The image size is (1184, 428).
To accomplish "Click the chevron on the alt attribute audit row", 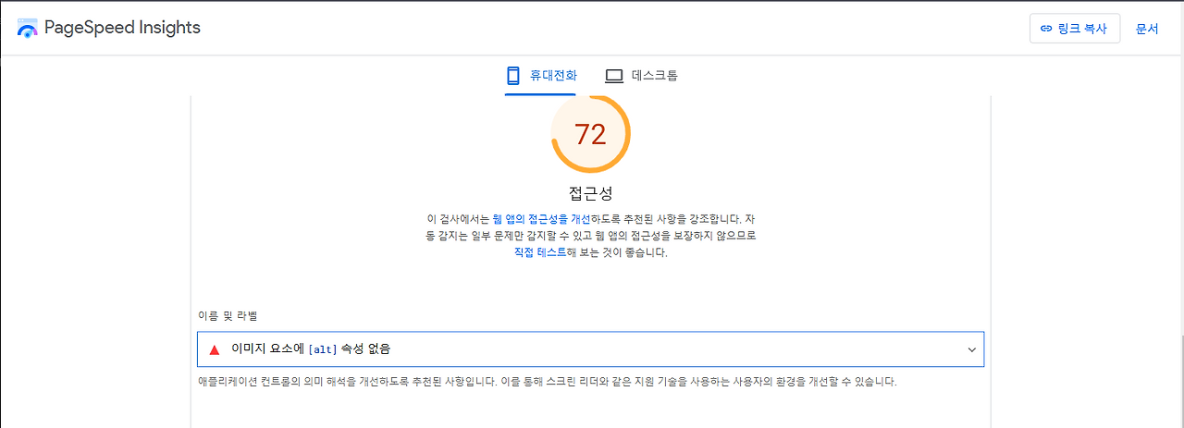I will point(971,349).
